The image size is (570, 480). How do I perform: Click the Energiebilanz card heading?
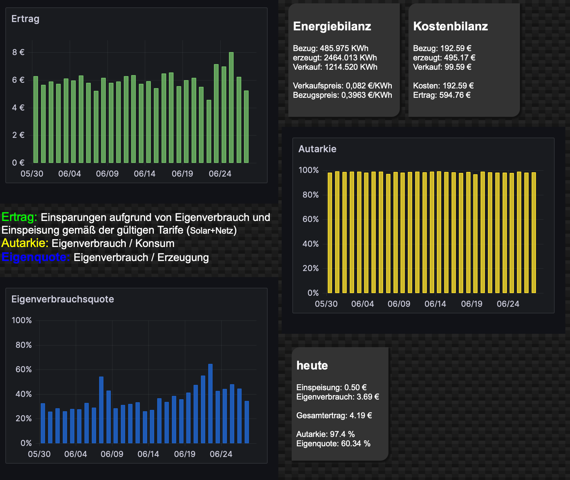332,26
